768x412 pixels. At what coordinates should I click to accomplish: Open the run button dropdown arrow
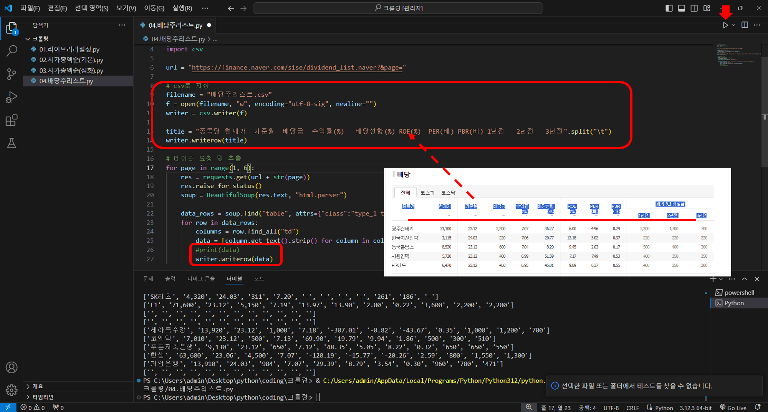tap(733, 25)
